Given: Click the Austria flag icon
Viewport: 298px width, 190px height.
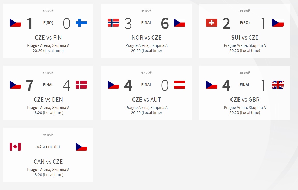Looking at the screenshot, I should (x=180, y=85).
